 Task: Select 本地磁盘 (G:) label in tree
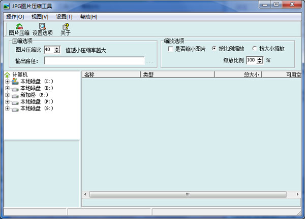point(37,108)
